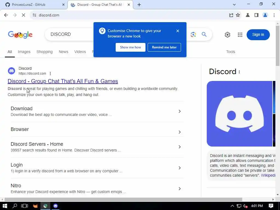
Task: Click the Sign in button
Action: tap(258, 35)
